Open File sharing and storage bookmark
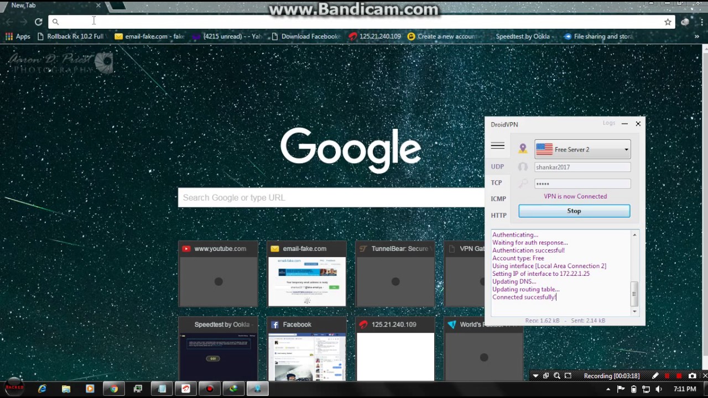Viewport: 708px width, 398px height. coord(598,36)
